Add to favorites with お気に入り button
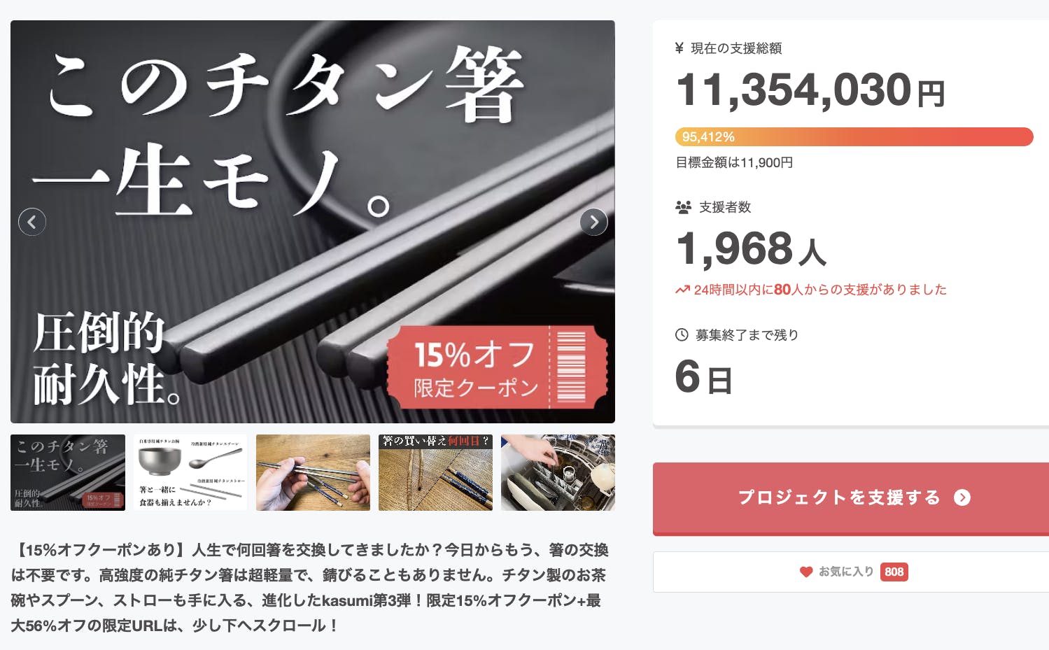This screenshot has width=1049, height=650. pyautogui.click(x=851, y=572)
